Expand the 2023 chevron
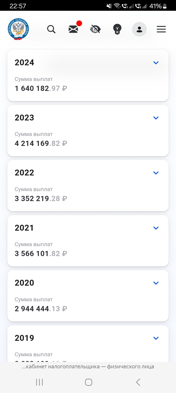The width and height of the screenshot is (176, 393). tap(156, 118)
